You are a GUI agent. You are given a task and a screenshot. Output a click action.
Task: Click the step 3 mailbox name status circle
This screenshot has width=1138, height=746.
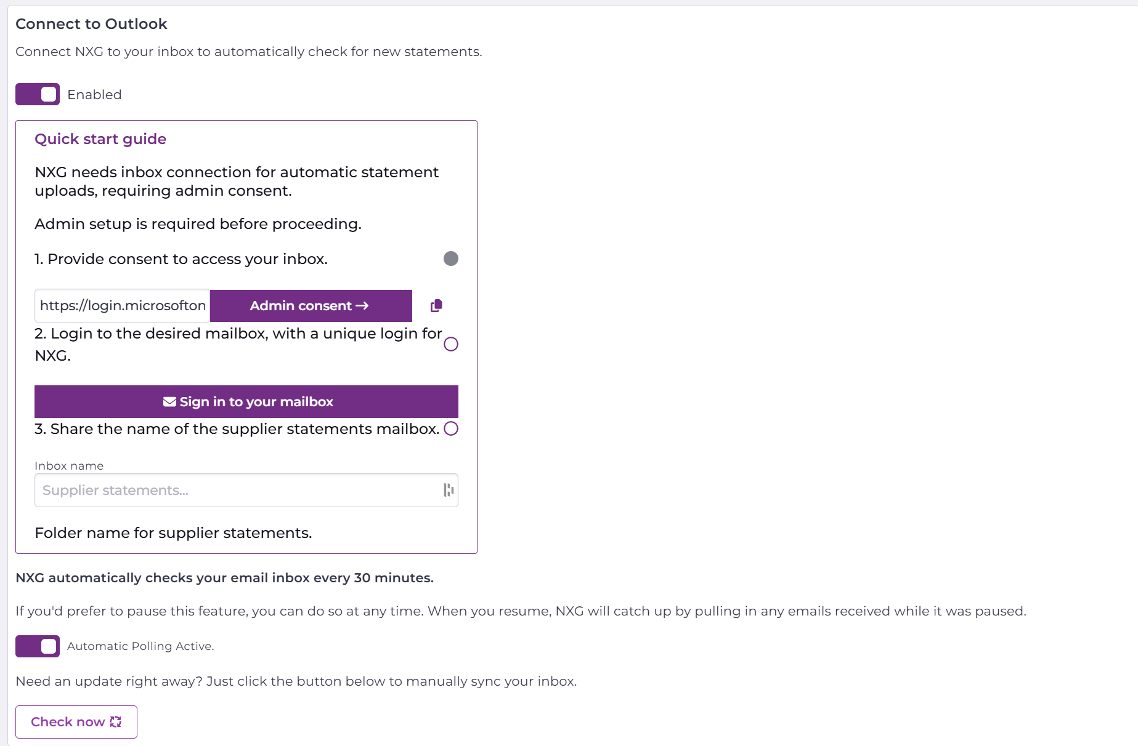click(x=451, y=428)
